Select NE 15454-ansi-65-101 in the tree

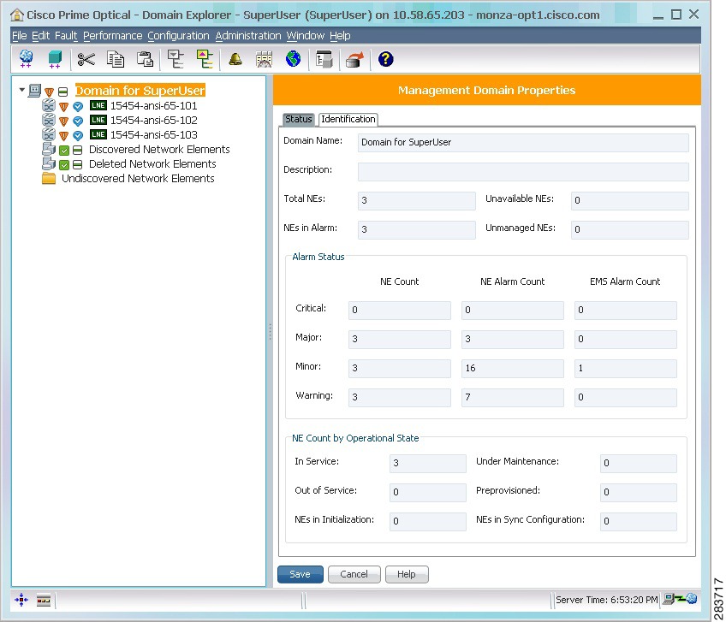tap(154, 105)
